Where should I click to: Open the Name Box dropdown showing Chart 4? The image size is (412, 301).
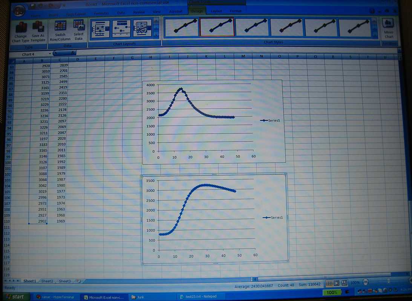[50, 54]
